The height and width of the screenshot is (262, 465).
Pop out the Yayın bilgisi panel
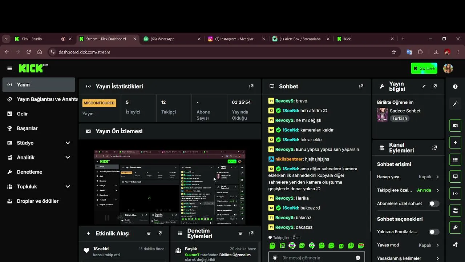coord(434,87)
